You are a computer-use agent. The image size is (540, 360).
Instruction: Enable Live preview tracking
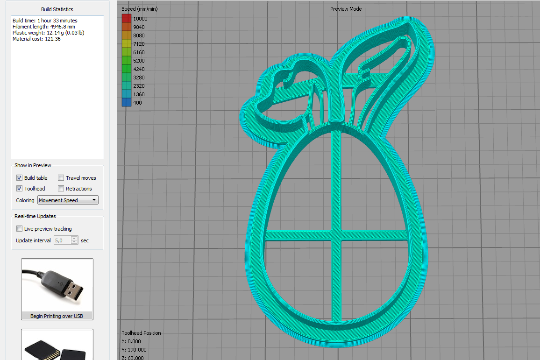pos(20,228)
